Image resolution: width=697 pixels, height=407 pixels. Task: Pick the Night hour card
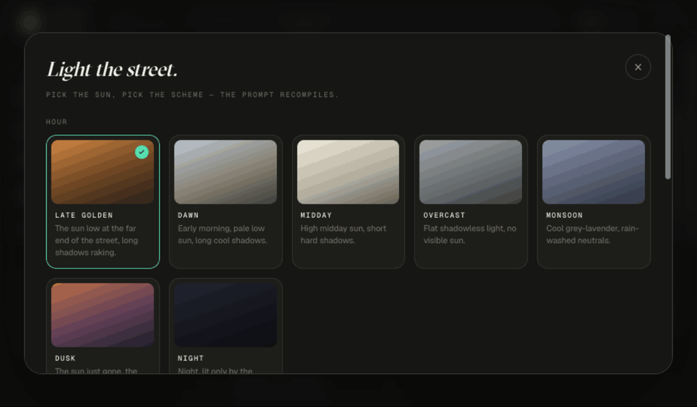226,326
